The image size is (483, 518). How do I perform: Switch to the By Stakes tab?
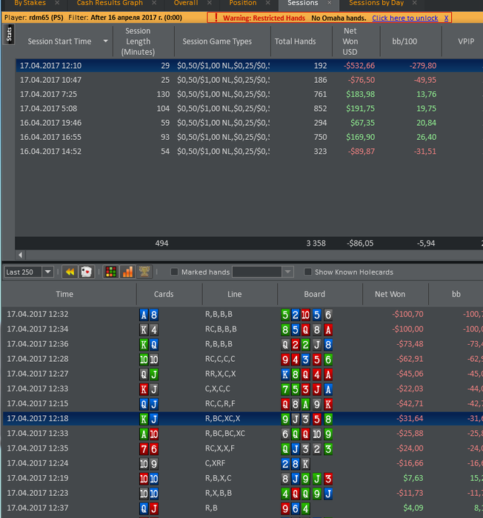pos(30,3)
